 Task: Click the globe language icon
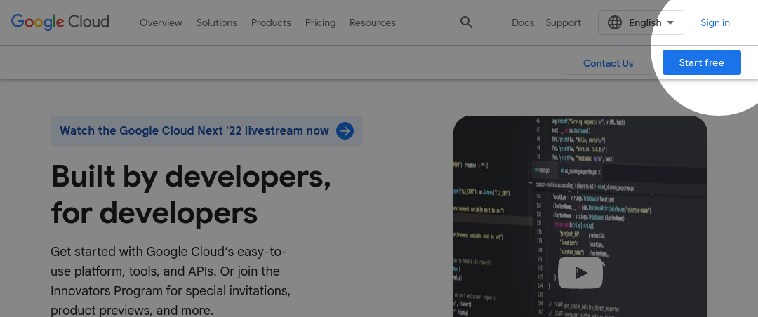614,22
